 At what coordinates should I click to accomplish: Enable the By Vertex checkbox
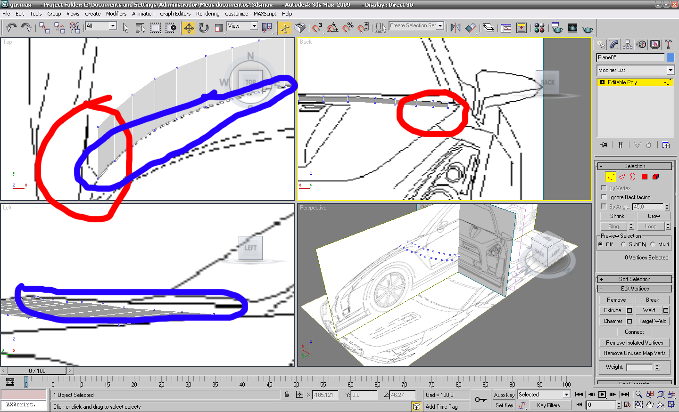604,188
